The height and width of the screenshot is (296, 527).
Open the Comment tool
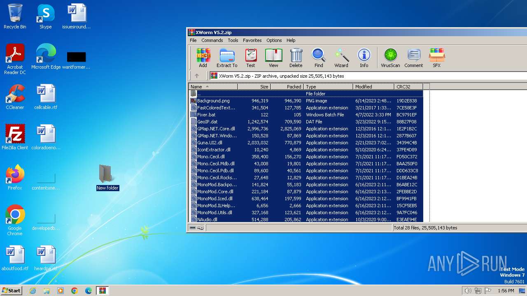(414, 58)
